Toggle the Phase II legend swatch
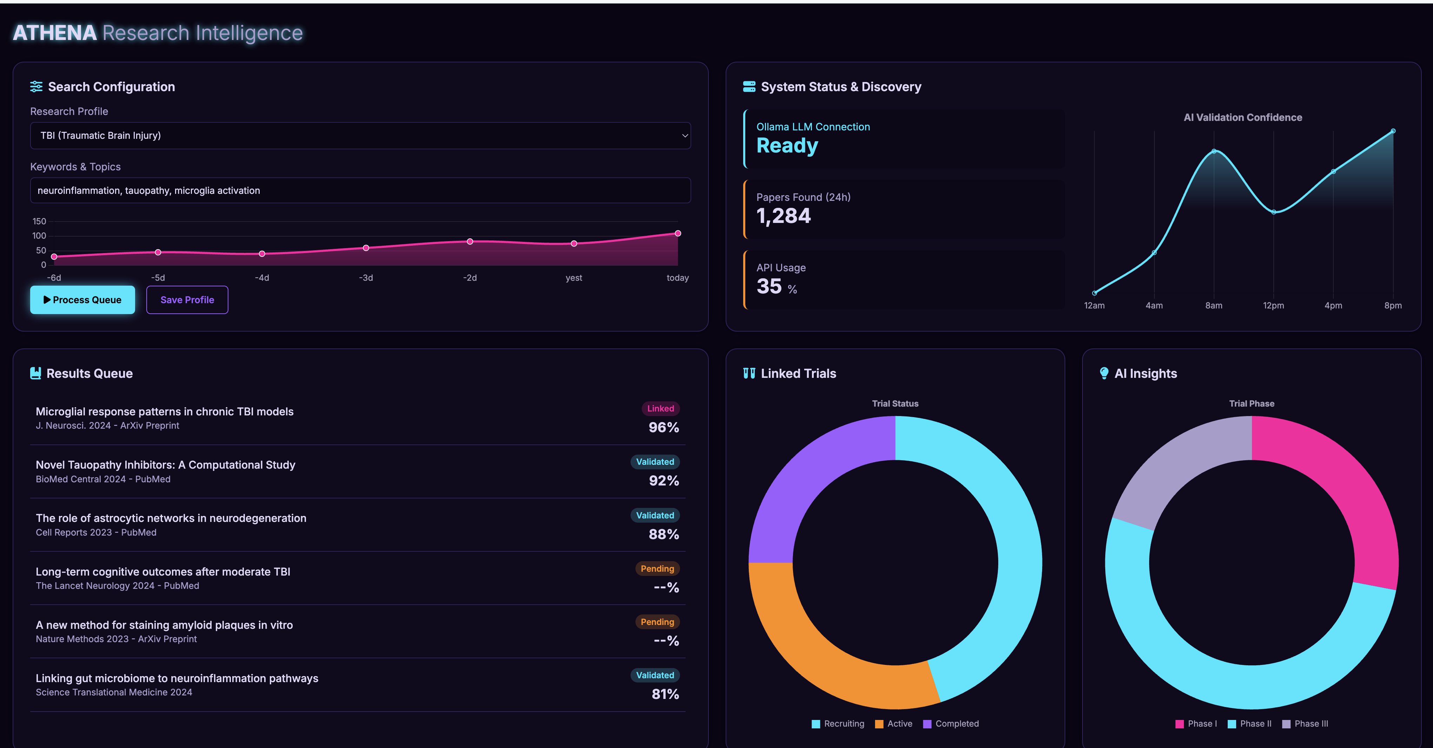The image size is (1433, 748). point(1232,724)
